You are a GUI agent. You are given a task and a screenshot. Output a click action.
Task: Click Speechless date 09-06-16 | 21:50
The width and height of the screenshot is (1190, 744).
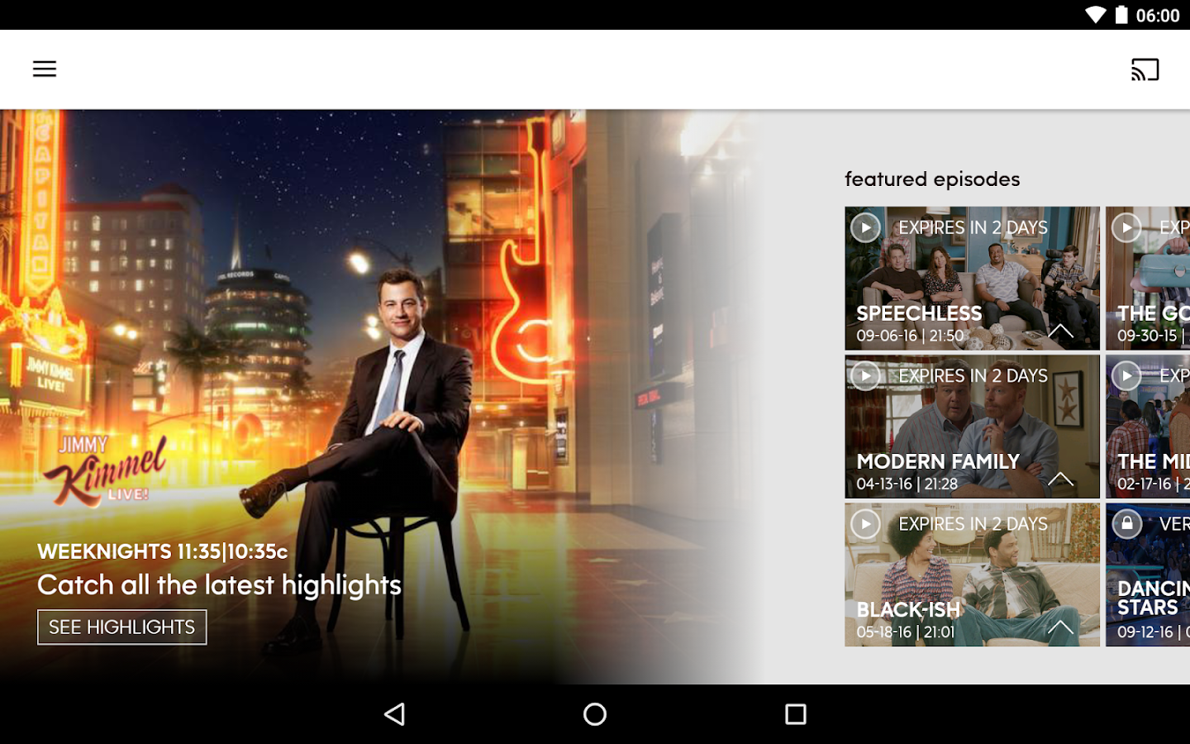910,336
